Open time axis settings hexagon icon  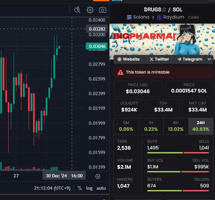(x=98, y=176)
